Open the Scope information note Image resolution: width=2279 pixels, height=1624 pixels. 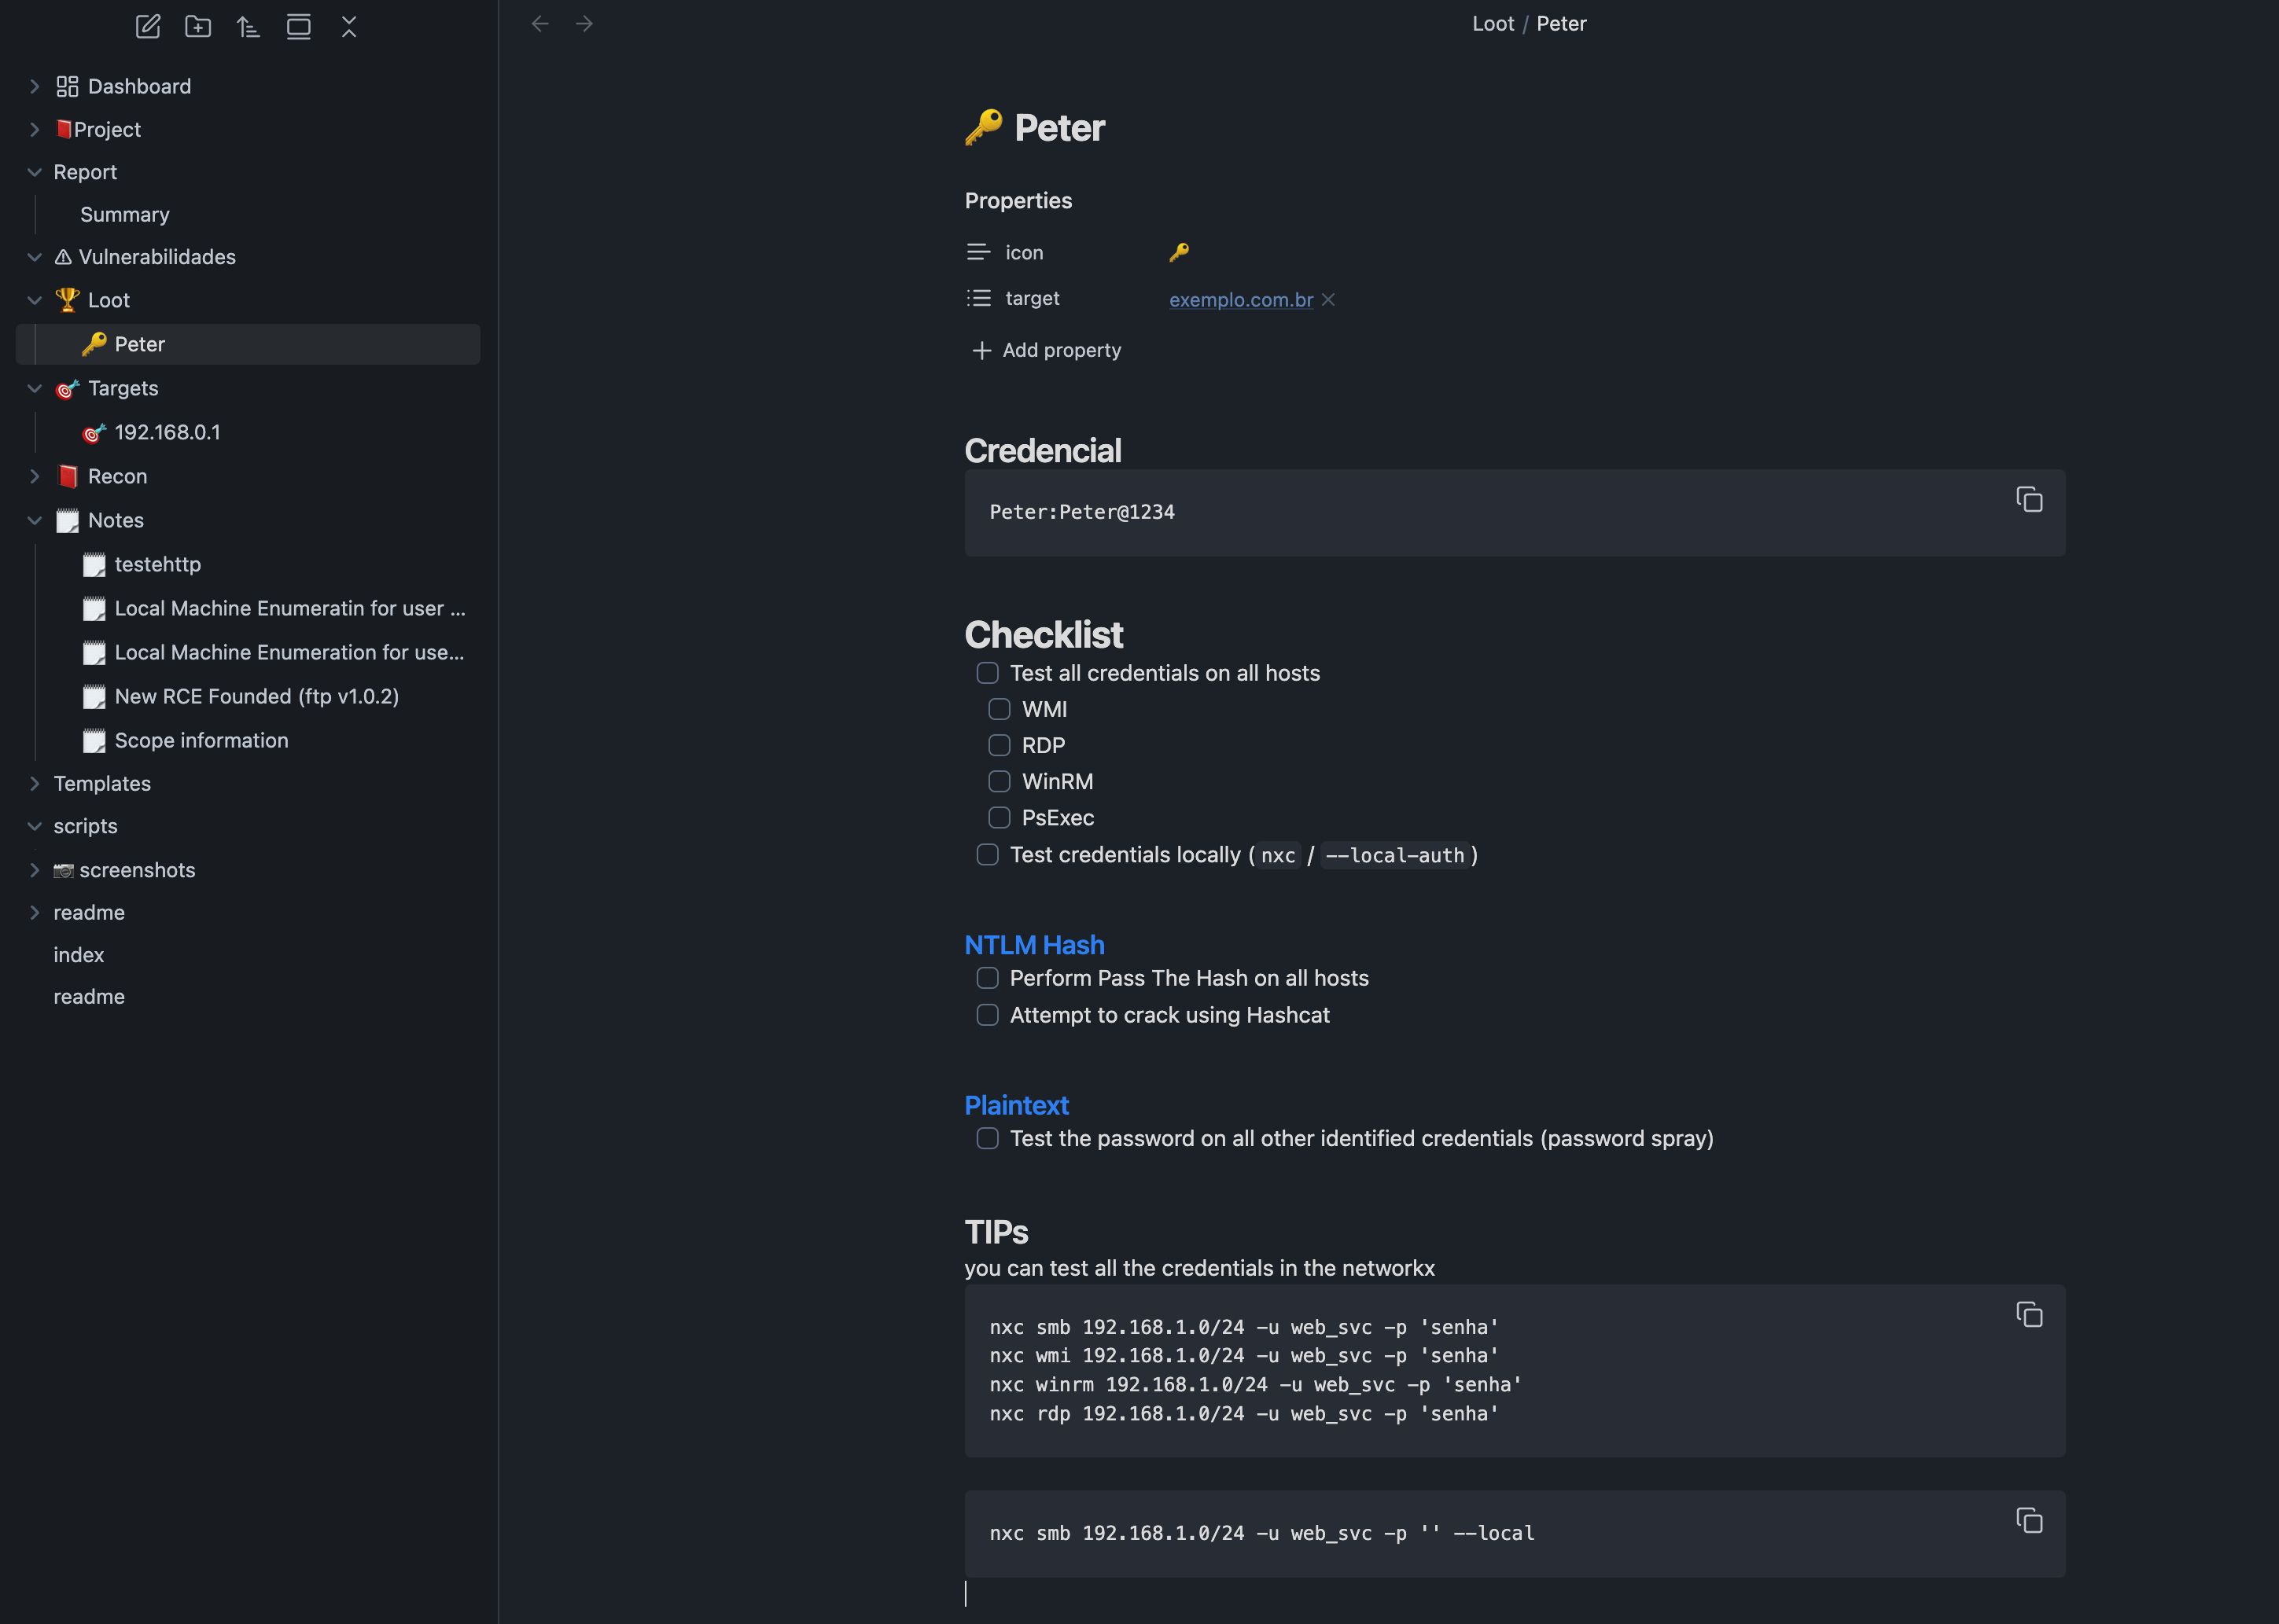[201, 740]
